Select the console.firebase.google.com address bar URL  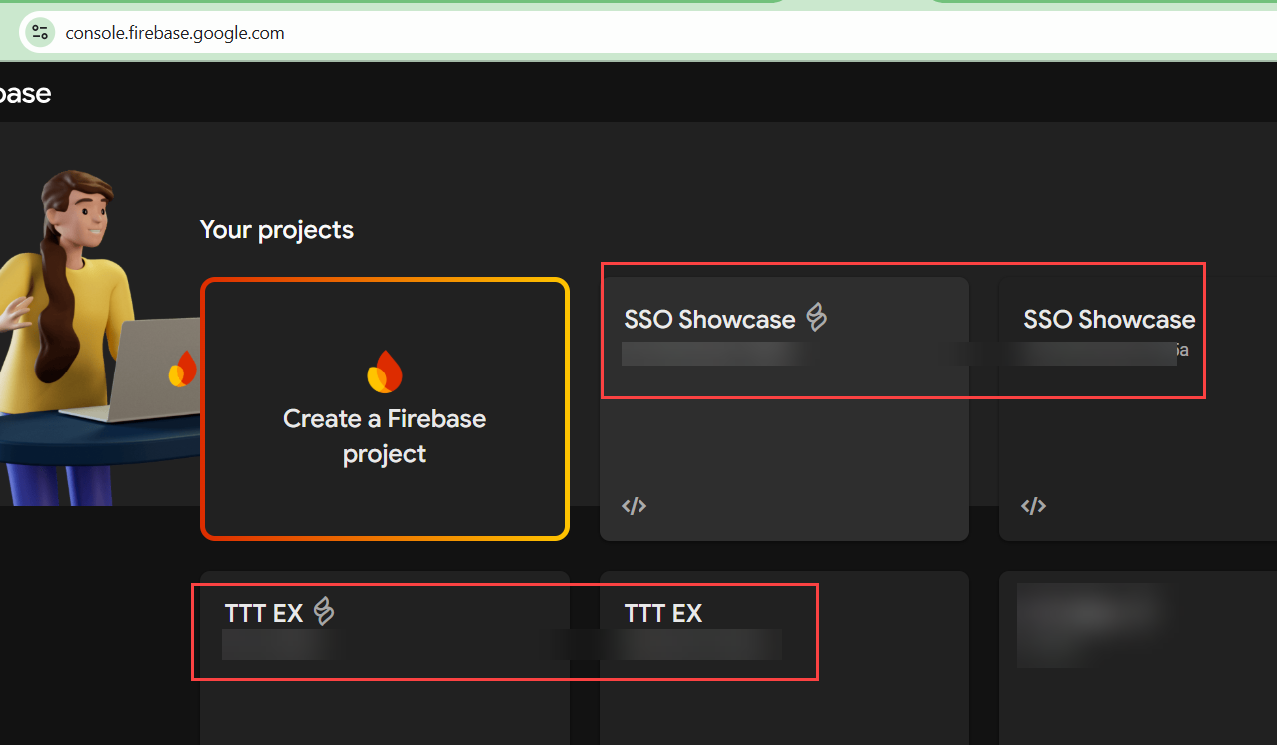(175, 33)
